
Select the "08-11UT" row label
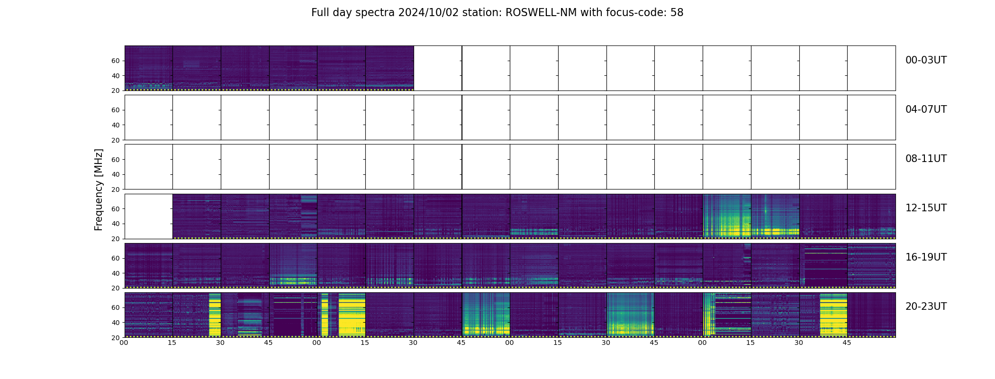coord(926,159)
